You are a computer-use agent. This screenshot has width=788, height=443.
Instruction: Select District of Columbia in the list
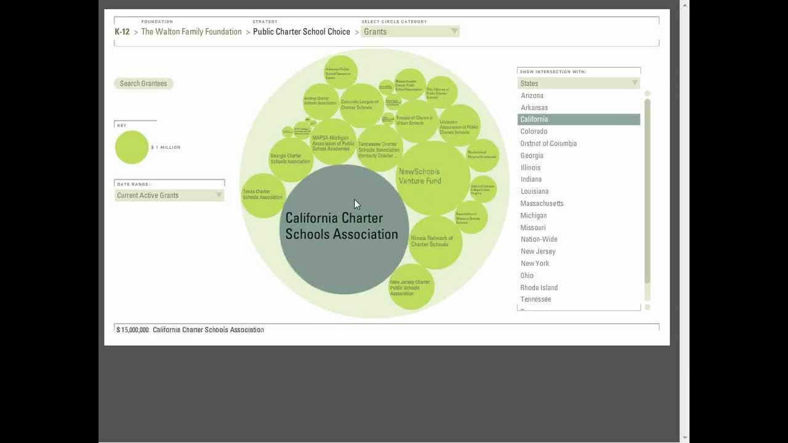tap(549, 143)
